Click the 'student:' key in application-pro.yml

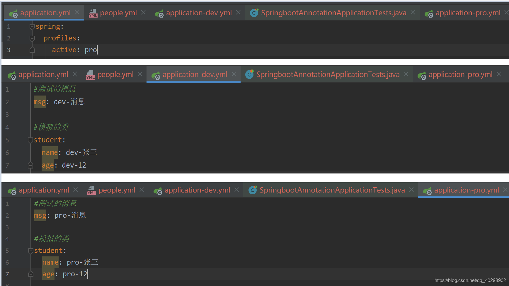(x=50, y=251)
